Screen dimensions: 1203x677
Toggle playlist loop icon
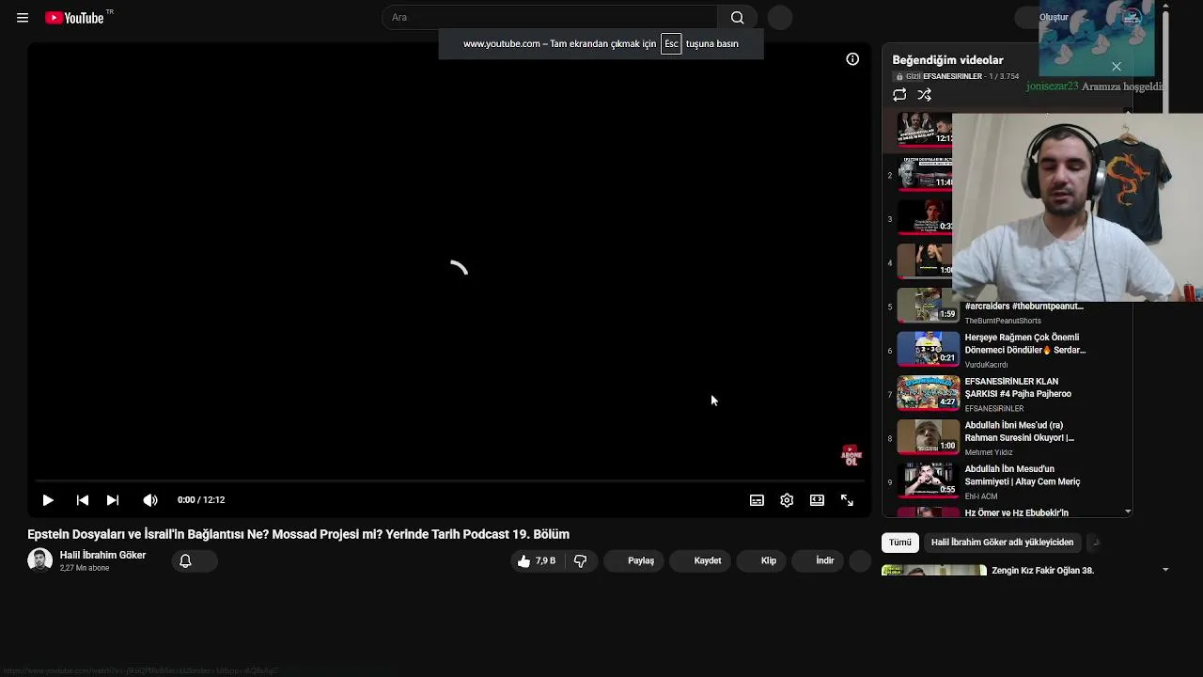click(899, 95)
